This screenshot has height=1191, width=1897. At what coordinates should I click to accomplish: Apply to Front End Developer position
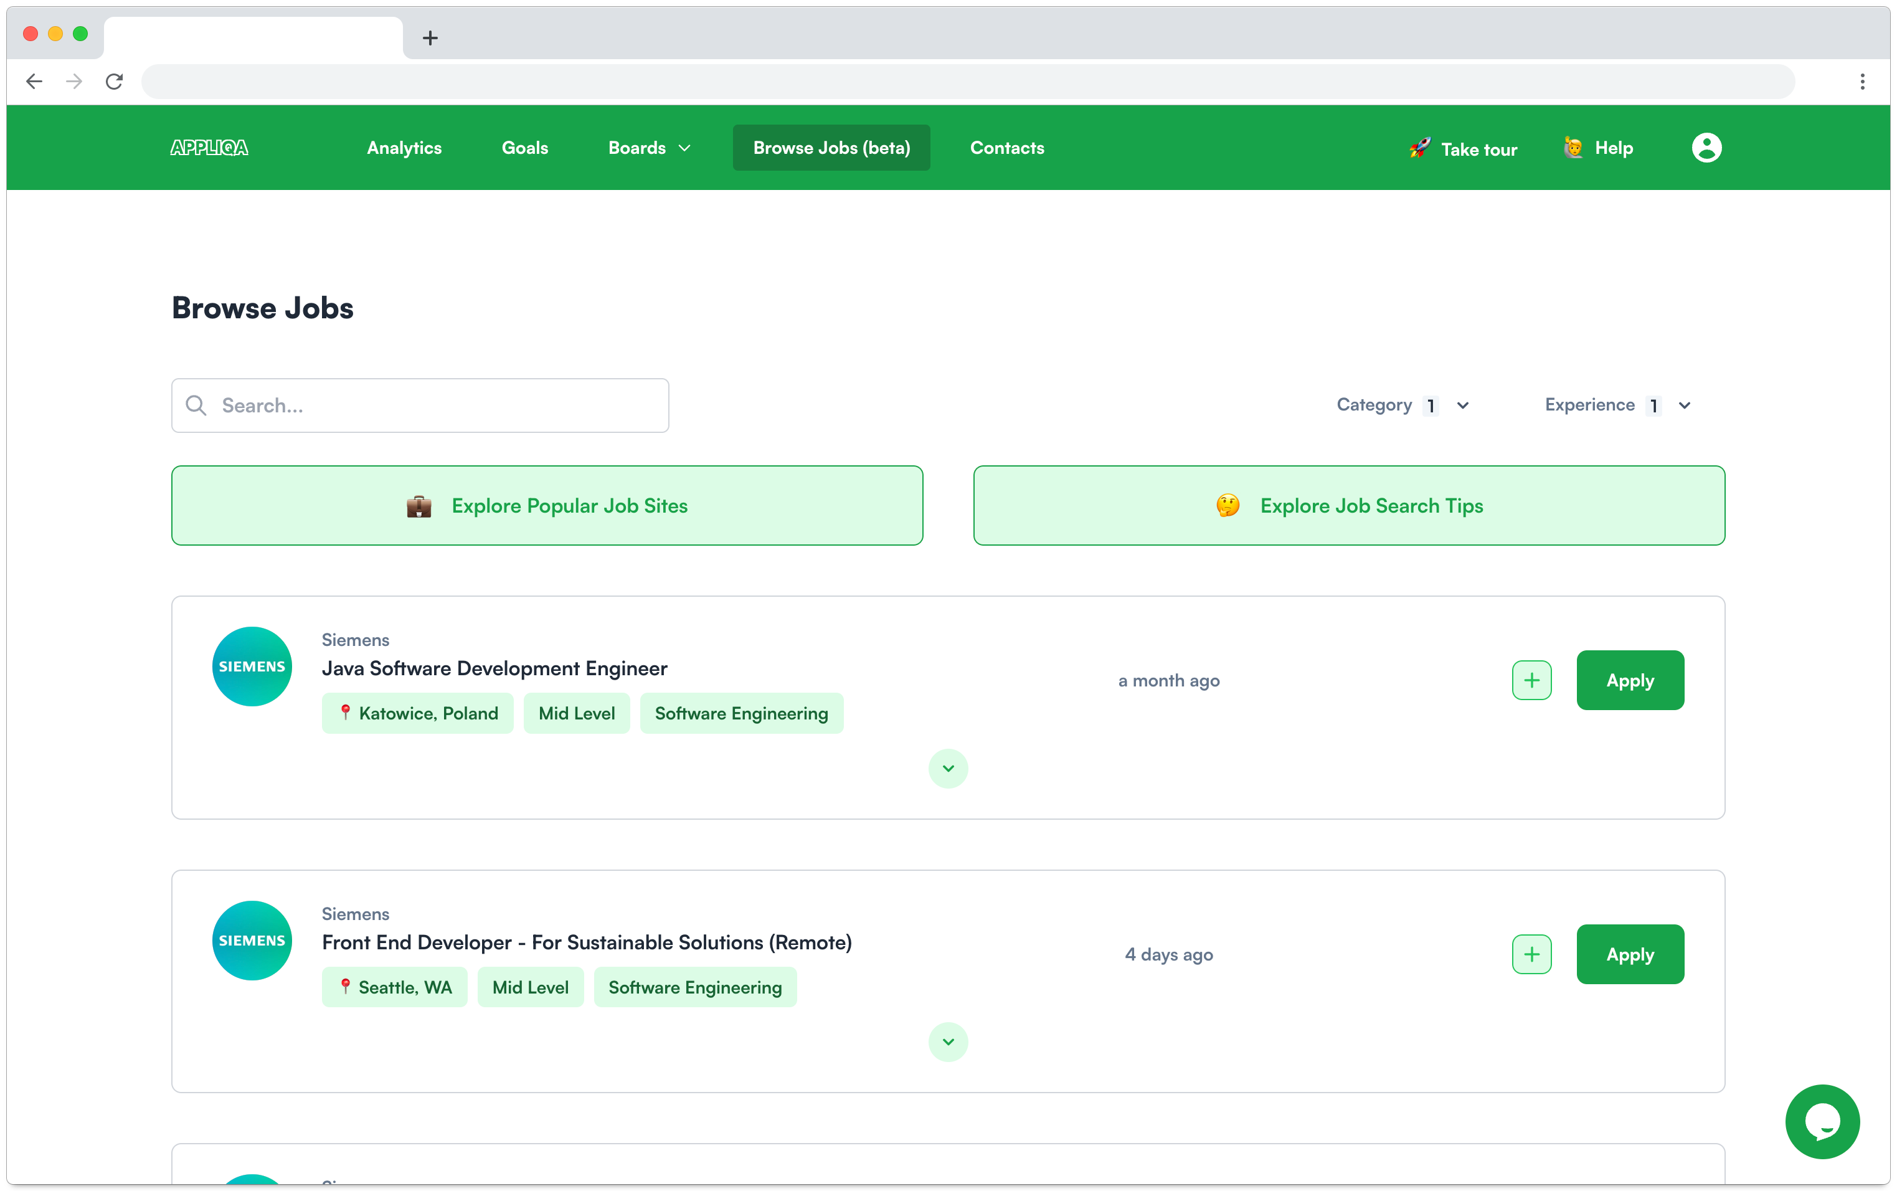(x=1629, y=955)
